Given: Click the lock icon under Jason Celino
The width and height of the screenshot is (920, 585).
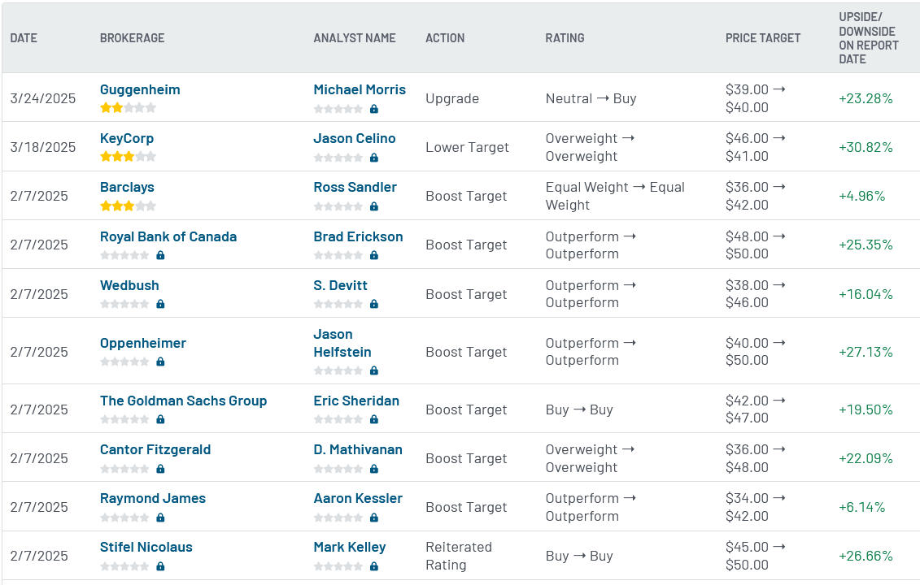Looking at the screenshot, I should [x=373, y=158].
